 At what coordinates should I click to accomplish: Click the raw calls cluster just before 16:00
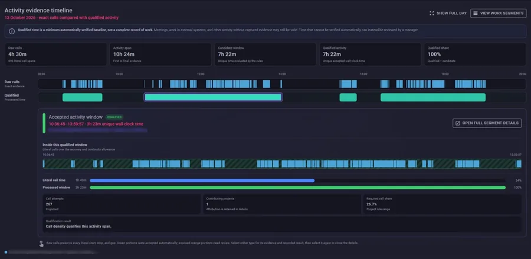[x=348, y=84]
